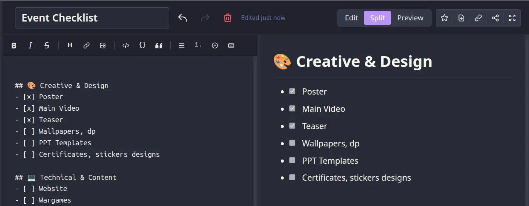Apply italic formatting
Image resolution: width=529 pixels, height=206 pixels.
coord(30,45)
